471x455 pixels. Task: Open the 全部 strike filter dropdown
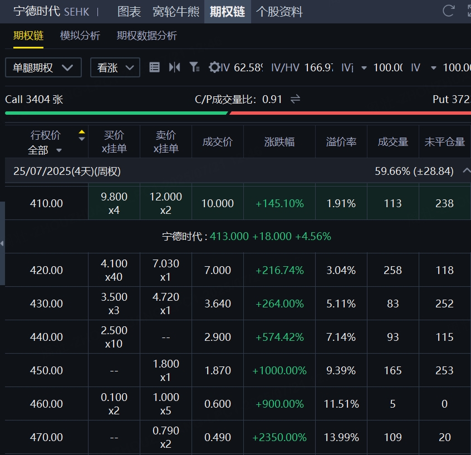[45, 150]
